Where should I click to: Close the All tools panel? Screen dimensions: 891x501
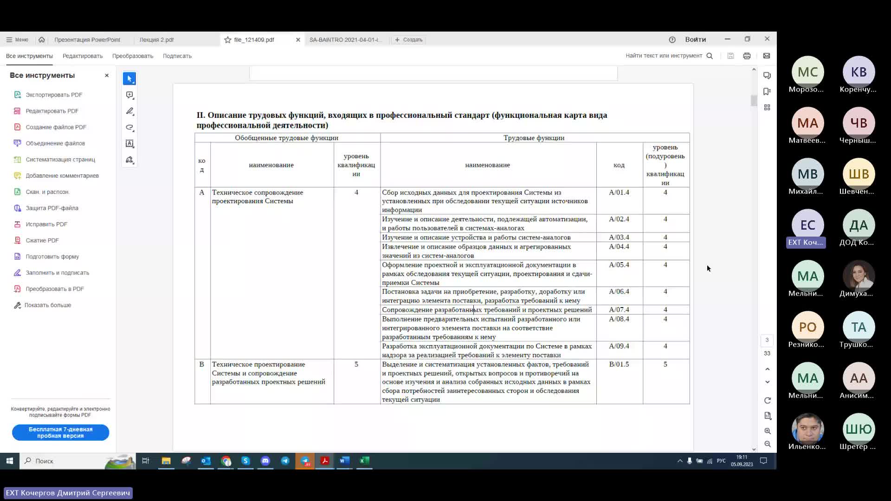pos(107,76)
